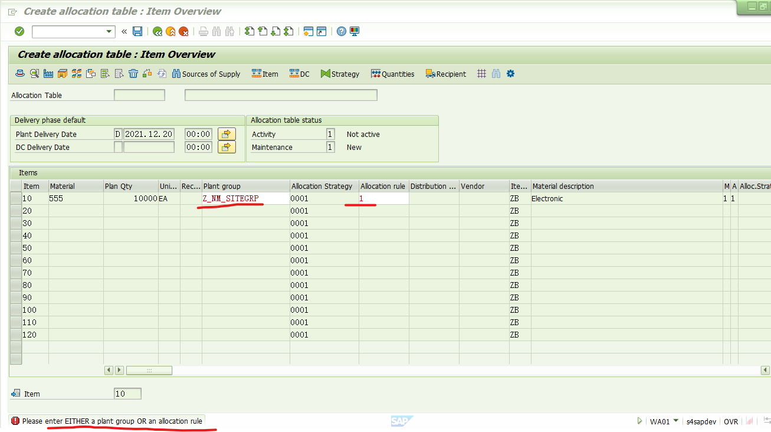
Task: Click the Material description column header
Action: pos(626,186)
